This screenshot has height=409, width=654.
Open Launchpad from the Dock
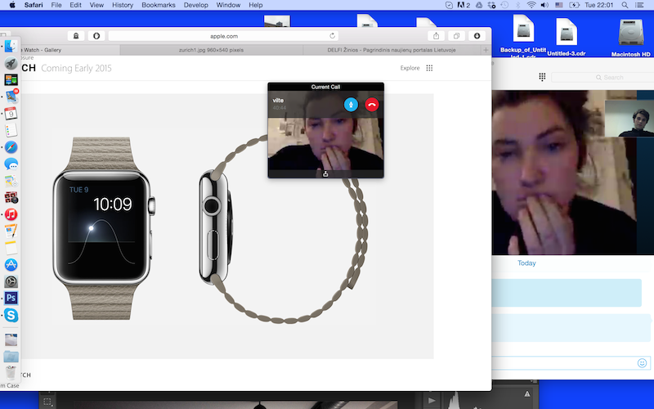[x=11, y=63]
